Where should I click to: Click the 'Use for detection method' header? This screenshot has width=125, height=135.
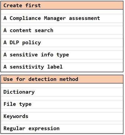[x=62, y=79]
